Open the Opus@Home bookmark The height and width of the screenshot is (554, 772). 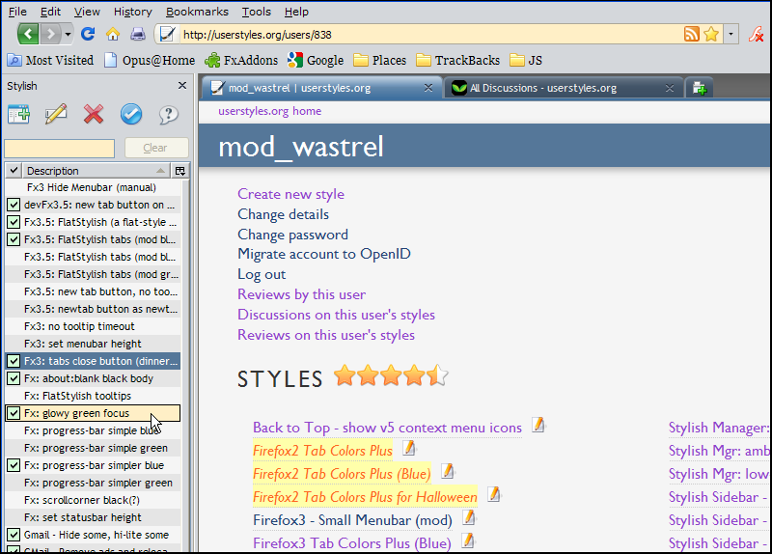(150, 60)
